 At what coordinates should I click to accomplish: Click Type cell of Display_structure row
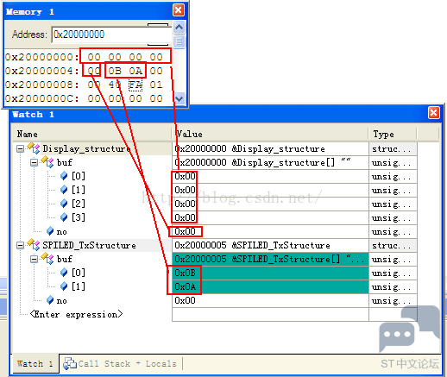pyautogui.click(x=393, y=148)
